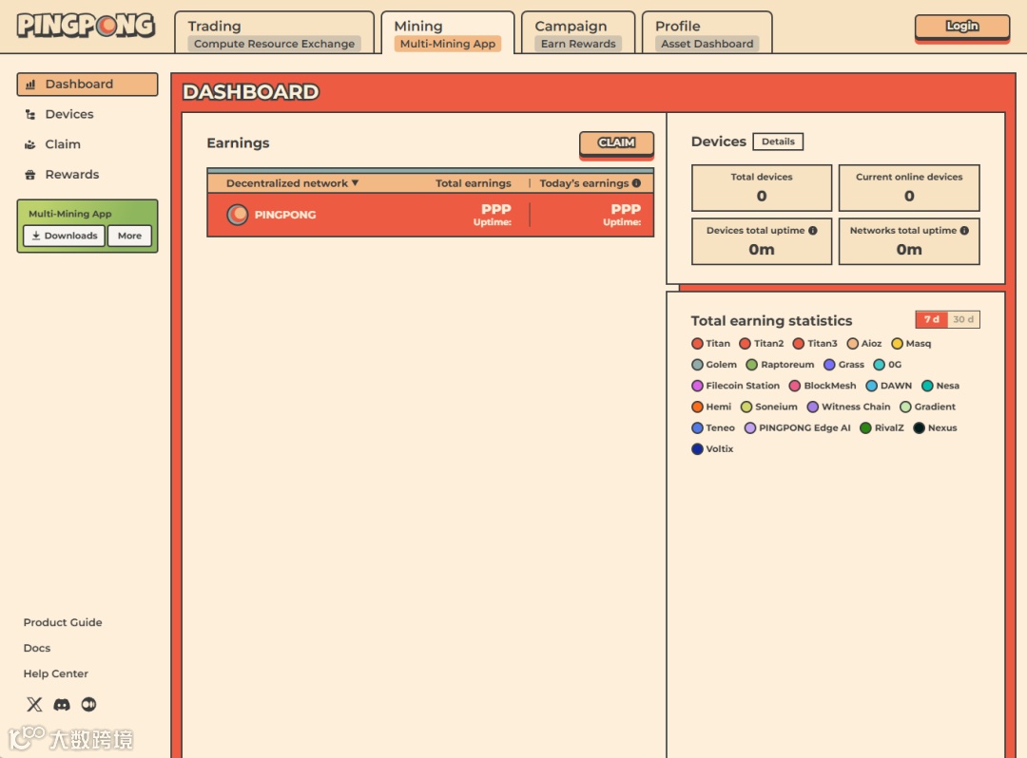Click the Dashboard bar-chart icon
1027x758 pixels.
[x=30, y=85]
